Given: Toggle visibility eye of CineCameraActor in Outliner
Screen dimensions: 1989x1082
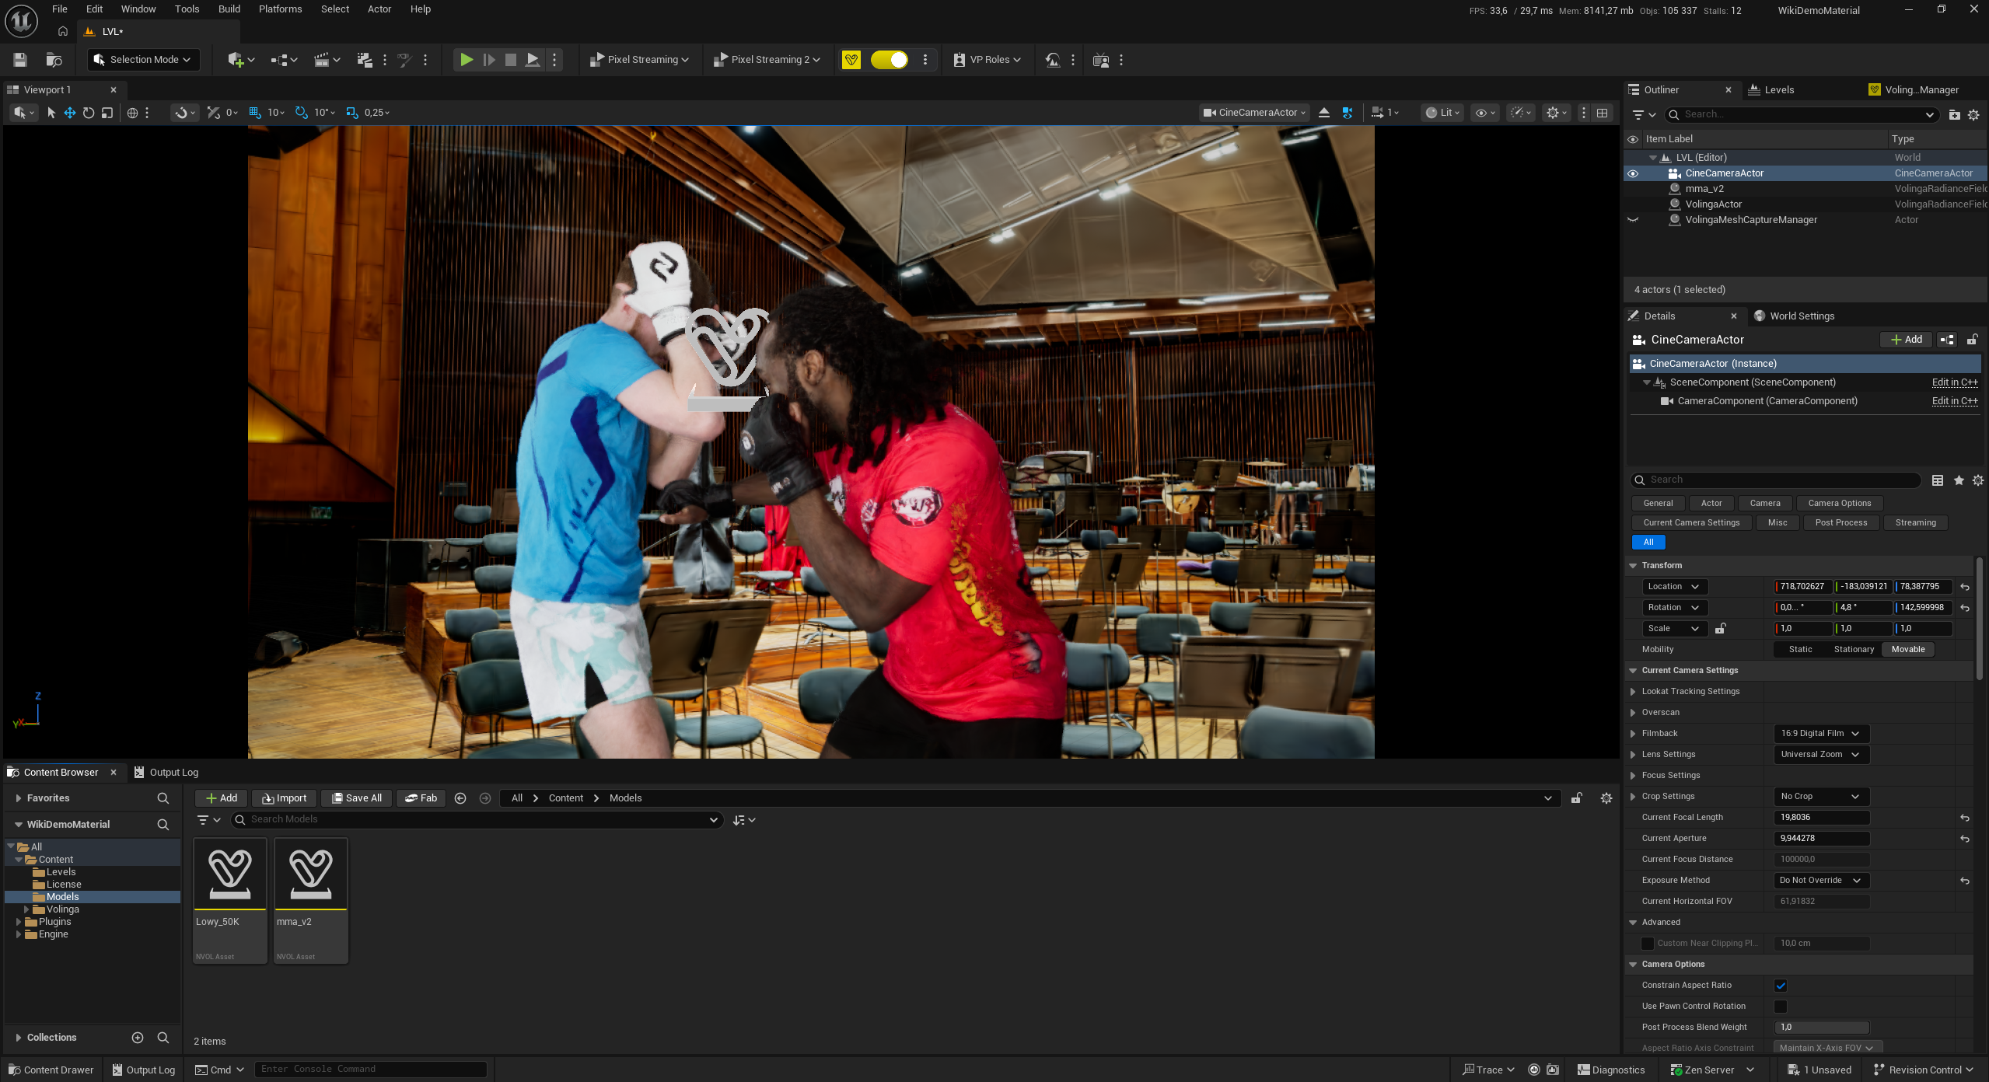Looking at the screenshot, I should point(1633,173).
